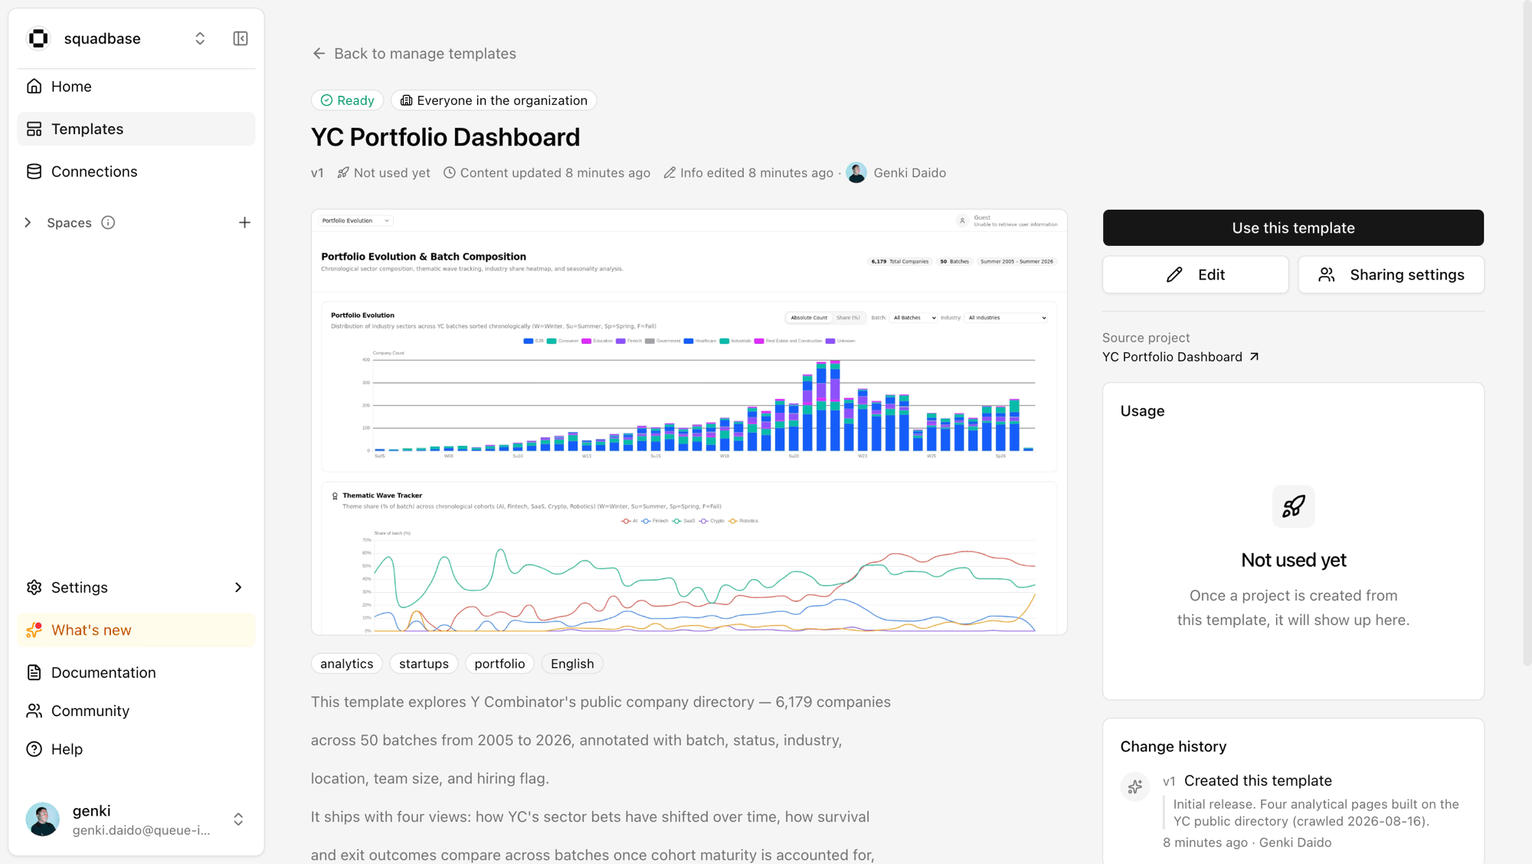The height and width of the screenshot is (864, 1532).
Task: Click the Info edited pencil icon
Action: pyautogui.click(x=669, y=173)
